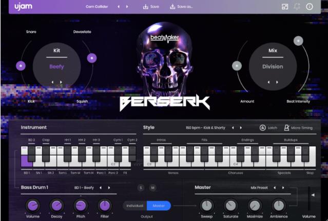Select next Kit using right arrow
Screen dimensions: 328x221
point(61,82)
